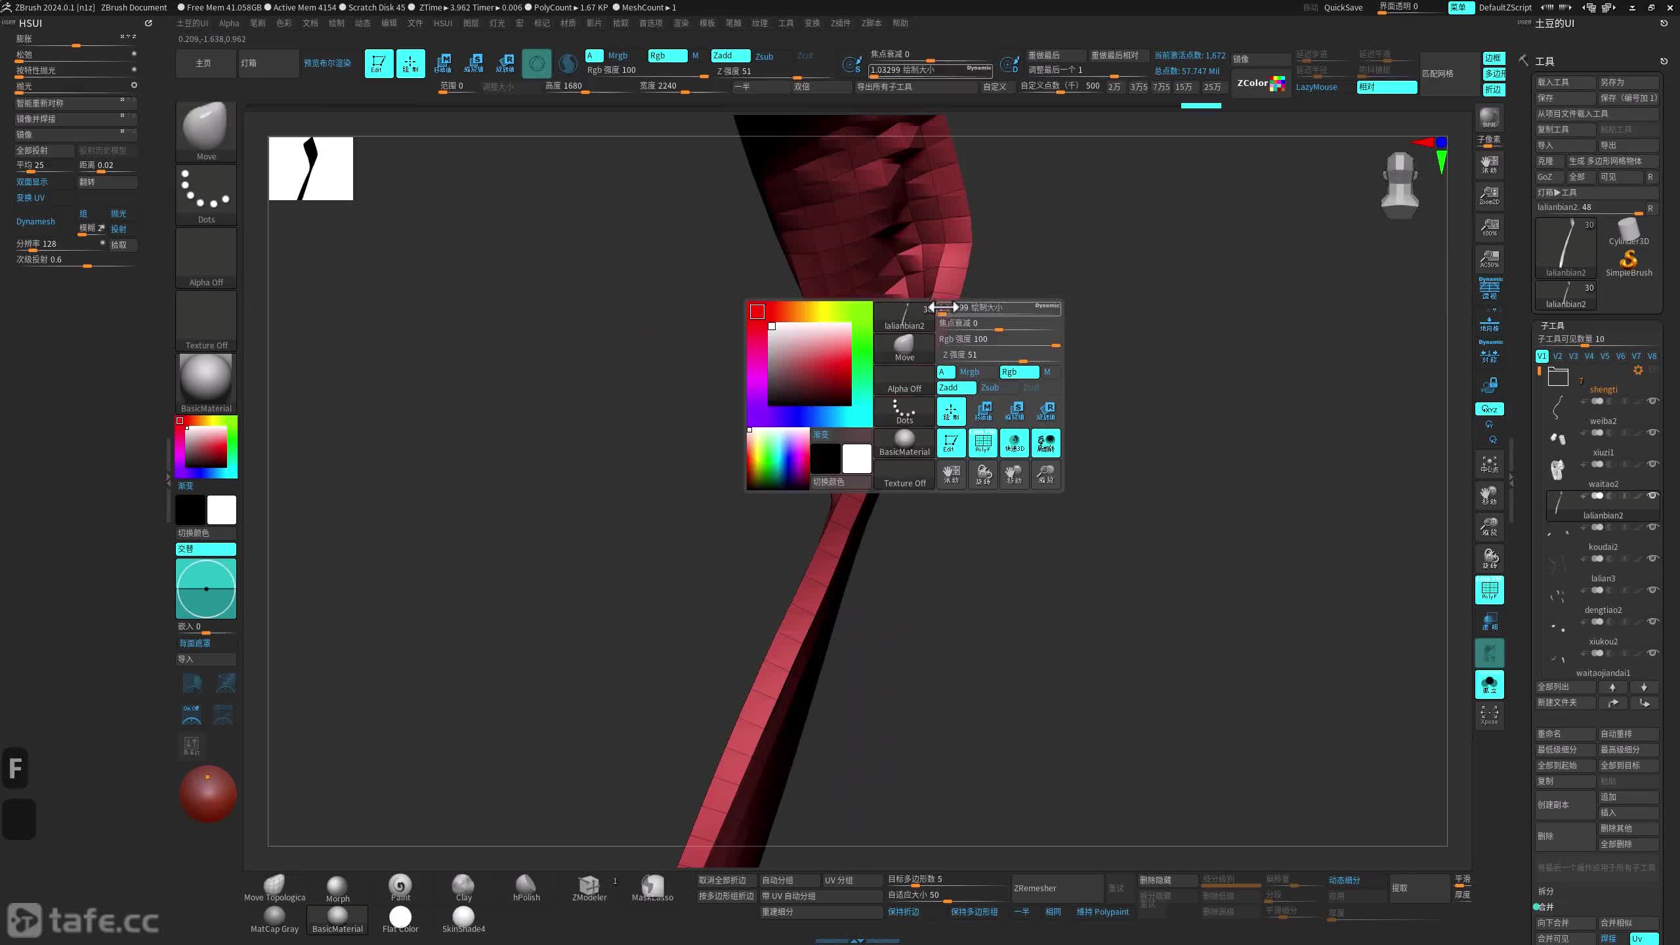Screen dimensions: 1680x945
Task: Expand the 合并 merge section
Action: click(x=1546, y=907)
